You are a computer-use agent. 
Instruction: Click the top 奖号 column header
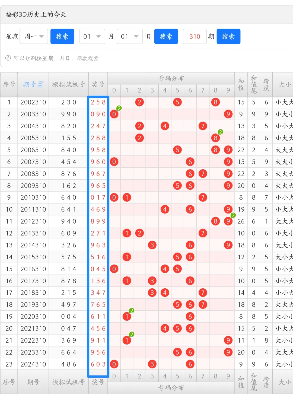98,84
